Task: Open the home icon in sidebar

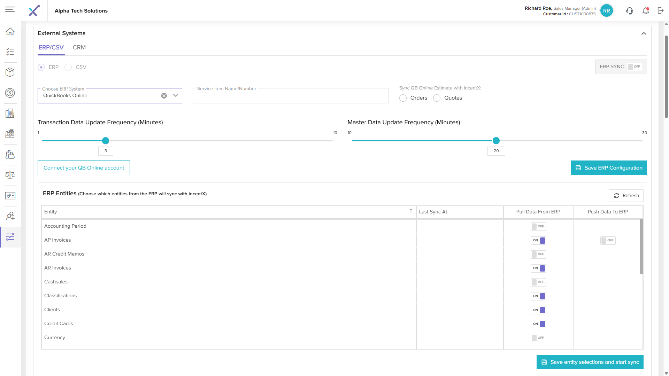Action: [x=10, y=31]
